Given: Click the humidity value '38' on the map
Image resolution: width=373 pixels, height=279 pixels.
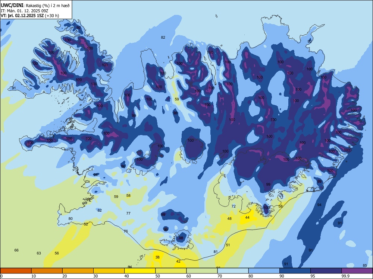Looking at the screenshot, I should click(x=157, y=257).
